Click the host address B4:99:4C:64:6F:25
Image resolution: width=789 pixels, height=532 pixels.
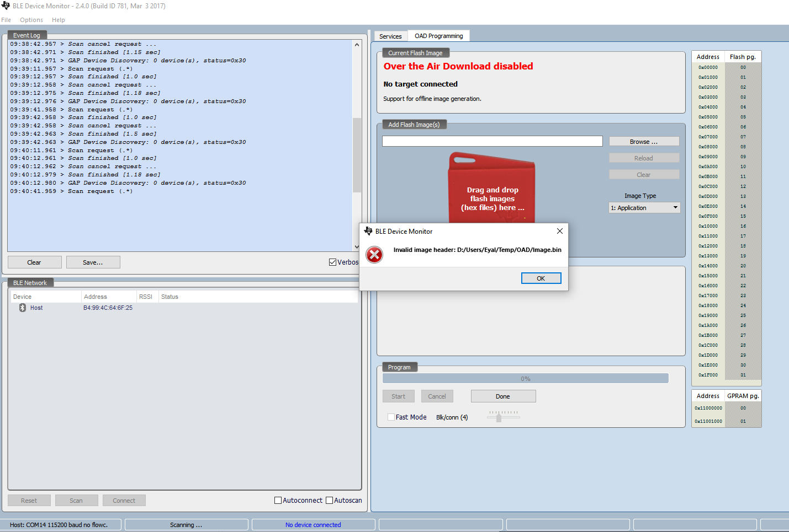pyautogui.click(x=108, y=308)
